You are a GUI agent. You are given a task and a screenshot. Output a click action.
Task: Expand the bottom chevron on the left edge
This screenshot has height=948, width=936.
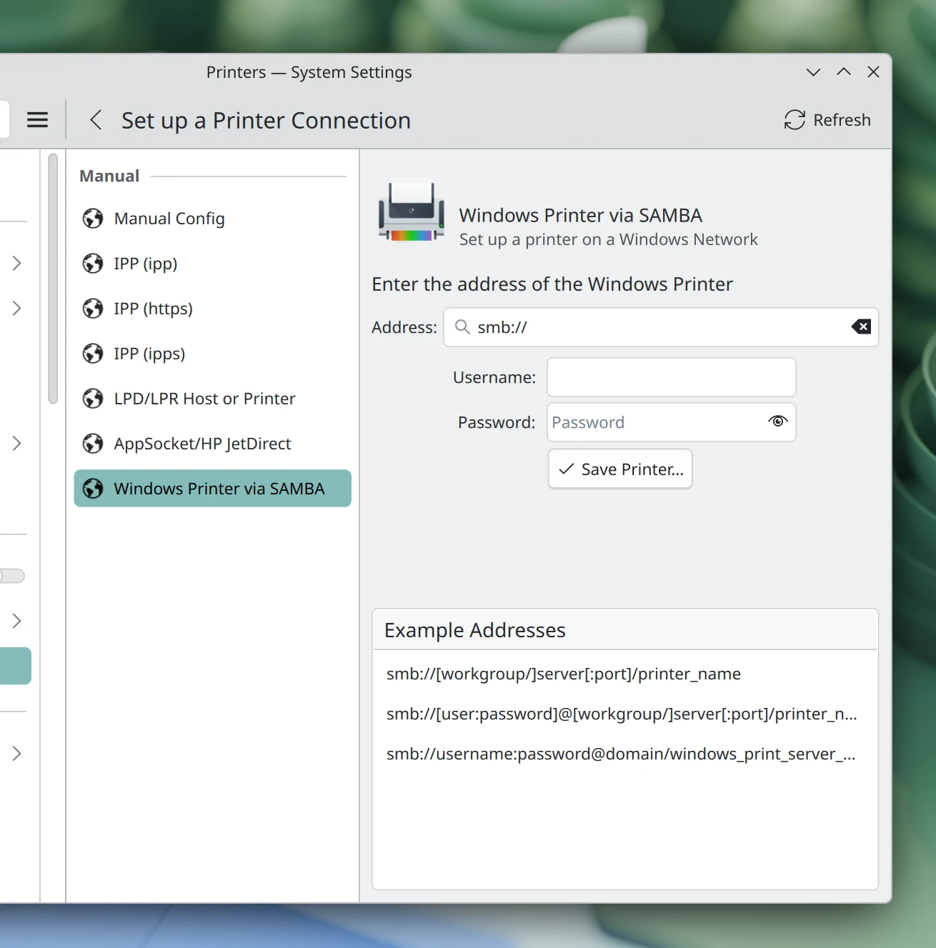coord(16,753)
